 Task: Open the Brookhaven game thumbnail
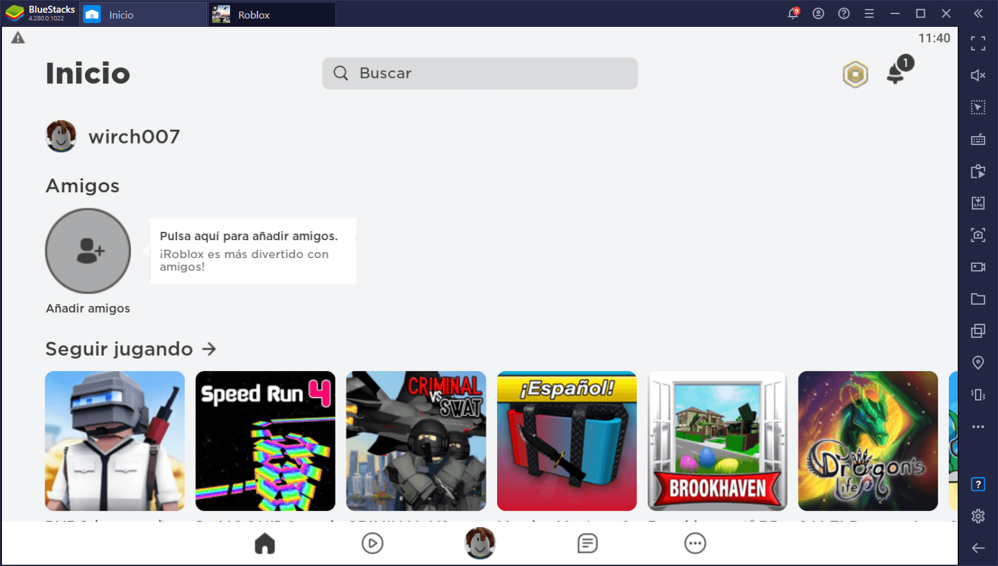(x=718, y=441)
